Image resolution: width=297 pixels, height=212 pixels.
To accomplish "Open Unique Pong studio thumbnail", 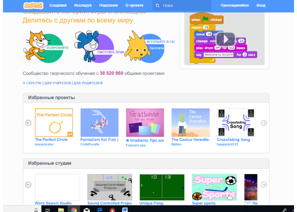I will coord(162,187).
